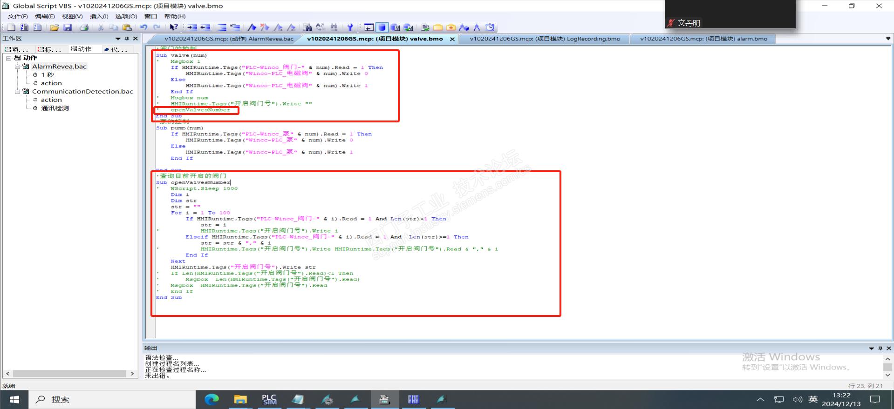Click the Redo arrow icon
894x409 pixels.
(x=157, y=27)
